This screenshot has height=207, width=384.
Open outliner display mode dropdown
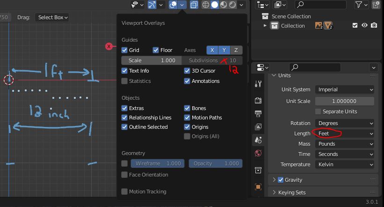pos(262,5)
